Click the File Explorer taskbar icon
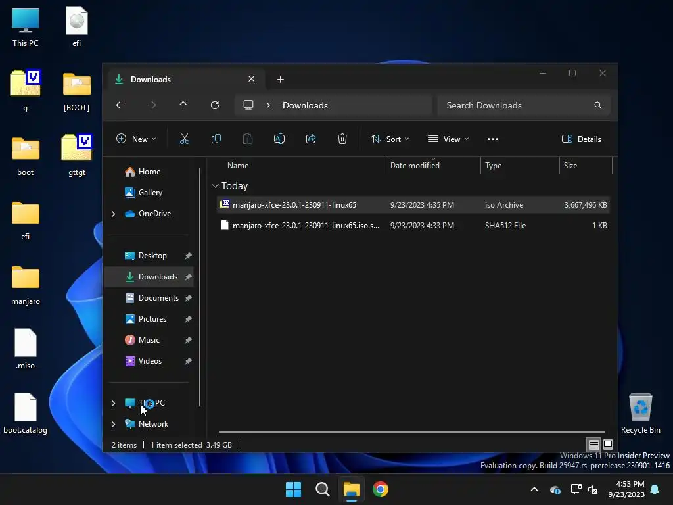The image size is (673, 505). (351, 489)
